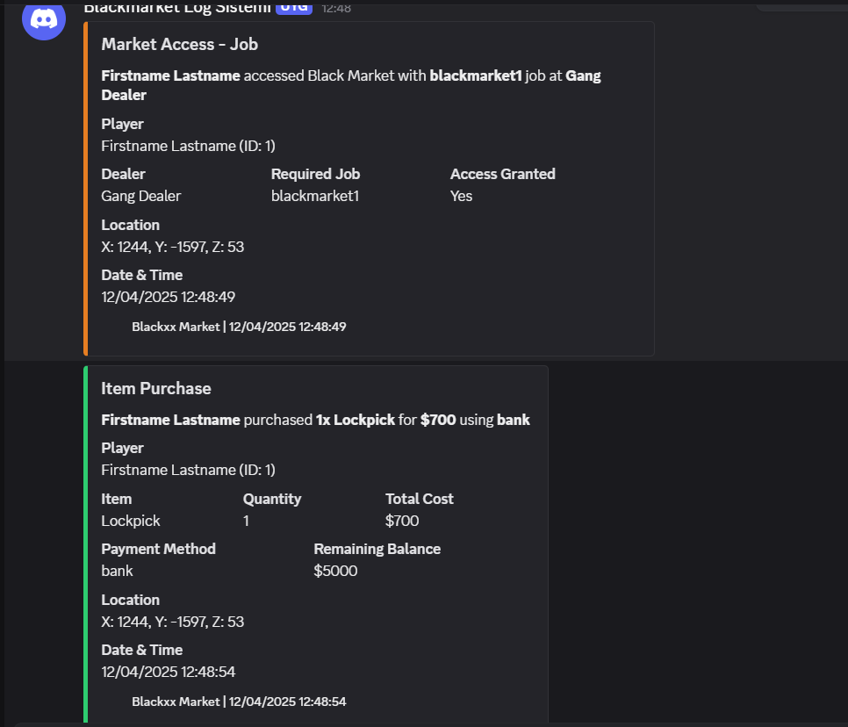Screen dimensions: 848x727
Task: Click the Blackmarket Log Sistemi username
Action: click(177, 8)
